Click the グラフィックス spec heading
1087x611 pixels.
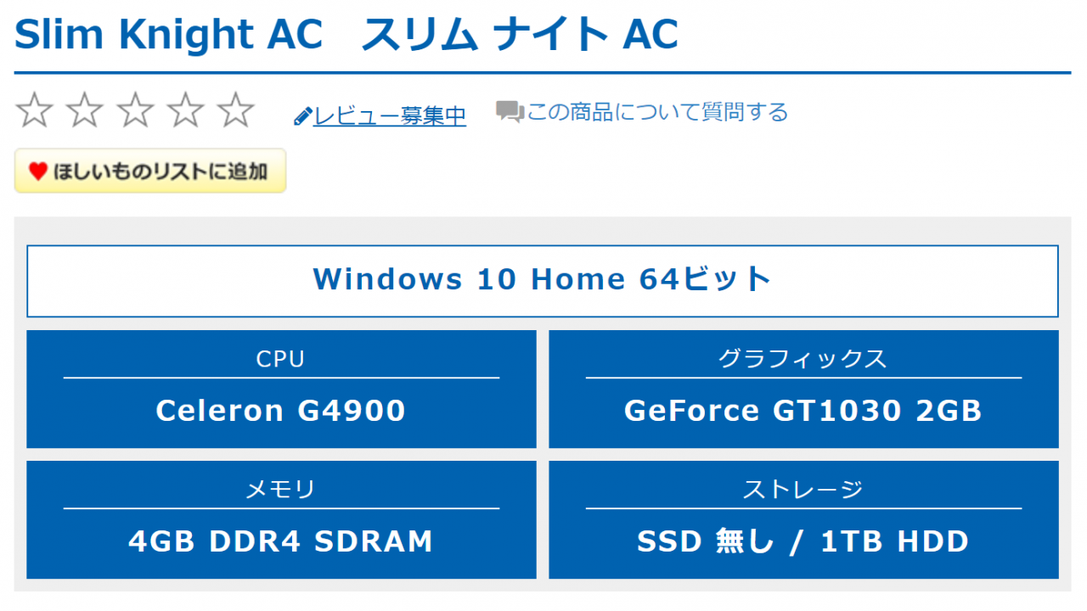point(803,359)
